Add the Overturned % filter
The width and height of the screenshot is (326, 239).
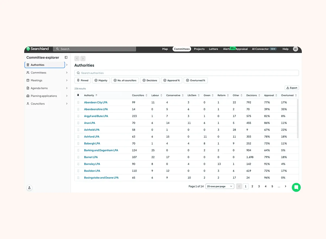(196, 80)
